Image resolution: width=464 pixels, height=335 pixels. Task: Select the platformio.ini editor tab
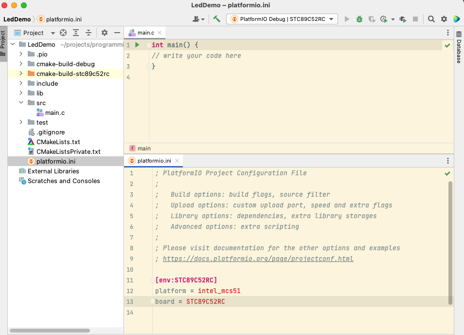pyautogui.click(x=154, y=160)
